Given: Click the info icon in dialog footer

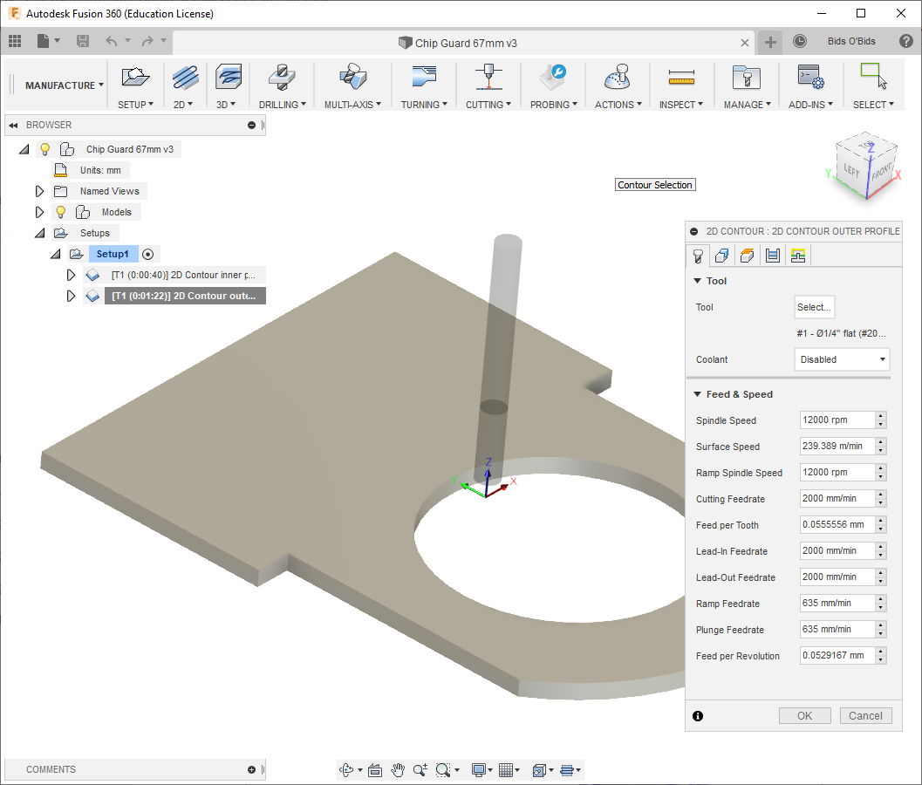Looking at the screenshot, I should point(697,715).
